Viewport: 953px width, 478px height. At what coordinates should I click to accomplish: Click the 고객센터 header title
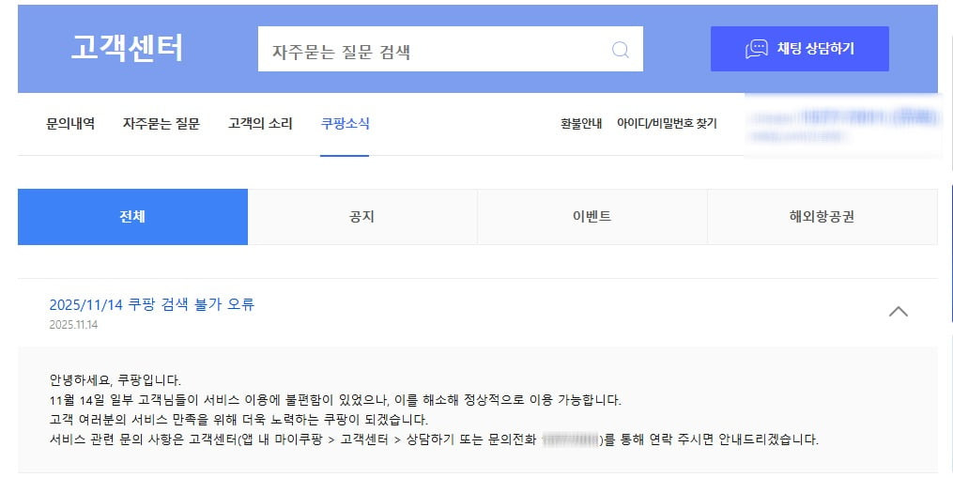127,48
